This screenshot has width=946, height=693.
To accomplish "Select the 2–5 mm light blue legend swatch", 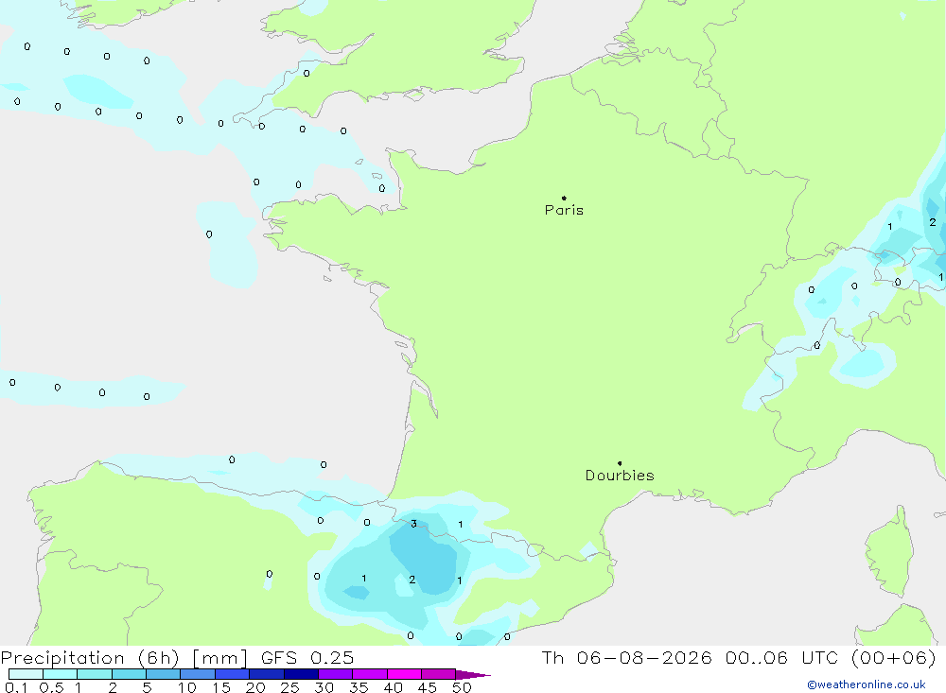I will tap(129, 674).
